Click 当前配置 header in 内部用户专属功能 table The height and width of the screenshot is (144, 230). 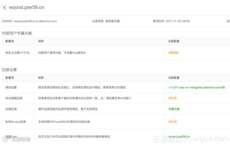(174, 41)
